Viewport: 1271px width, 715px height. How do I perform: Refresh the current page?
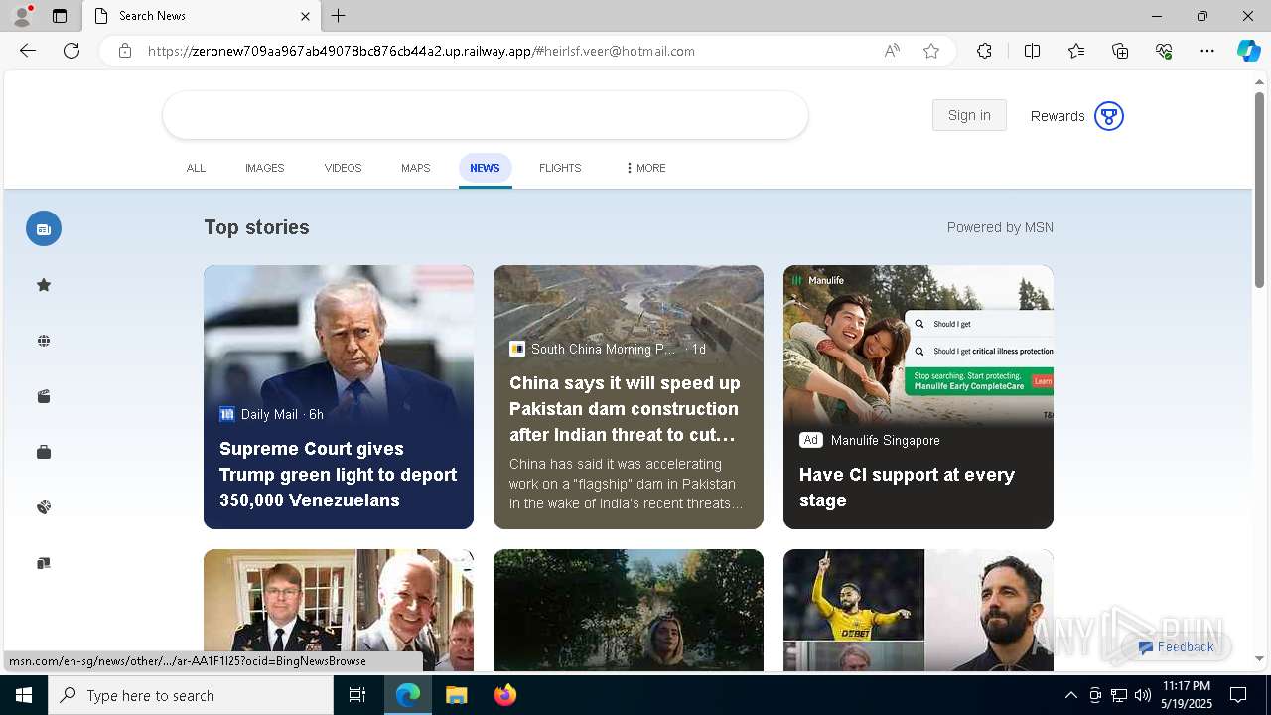point(71,51)
